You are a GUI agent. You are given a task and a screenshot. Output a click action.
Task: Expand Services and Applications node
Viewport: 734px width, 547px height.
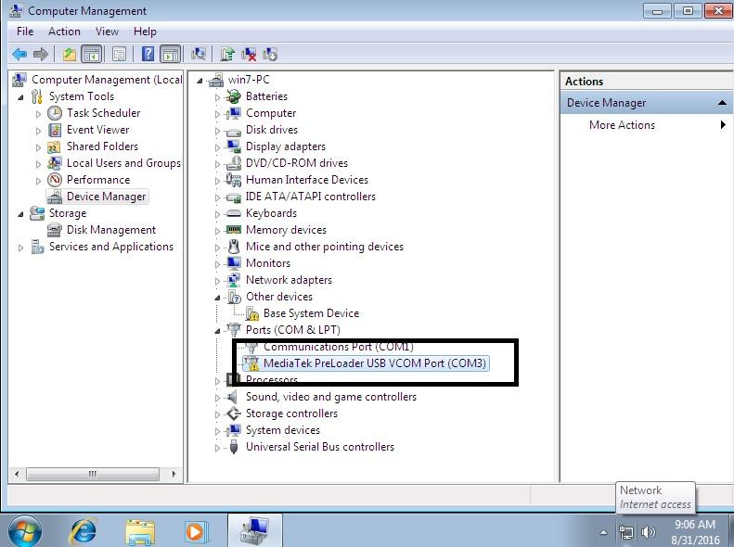(20, 248)
